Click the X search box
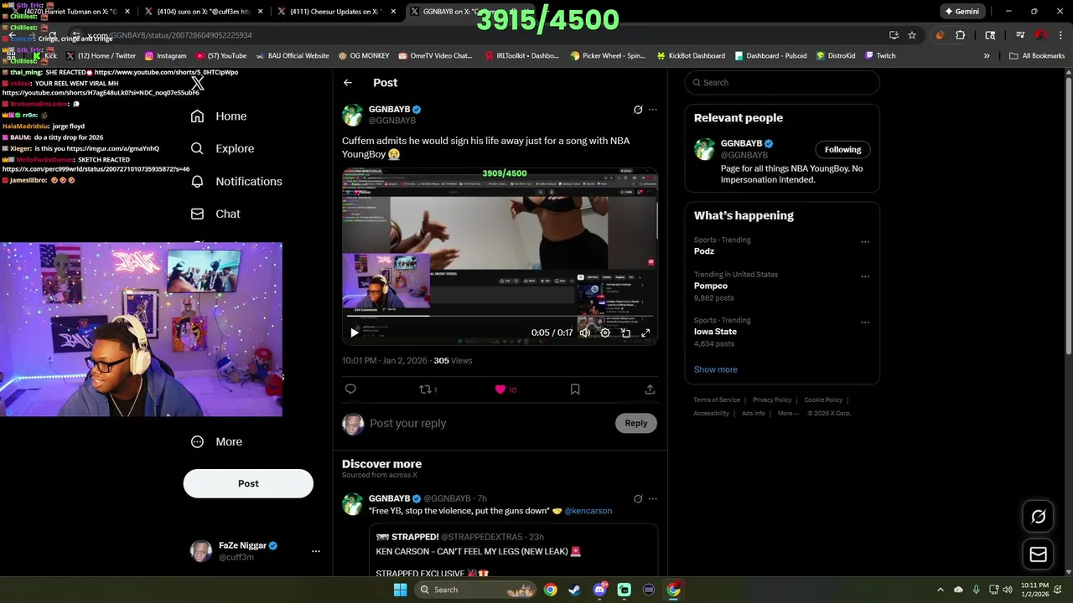The height and width of the screenshot is (603, 1073). [782, 82]
